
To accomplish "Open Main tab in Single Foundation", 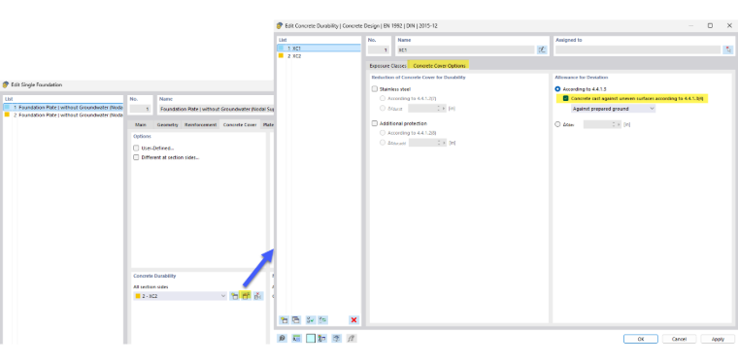I will pos(141,125).
